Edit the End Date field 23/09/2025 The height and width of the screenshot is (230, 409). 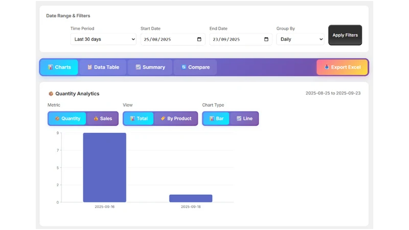240,39
